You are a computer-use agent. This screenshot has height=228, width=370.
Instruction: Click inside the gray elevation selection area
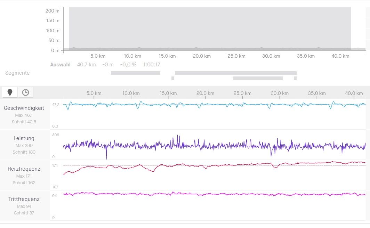(209, 28)
